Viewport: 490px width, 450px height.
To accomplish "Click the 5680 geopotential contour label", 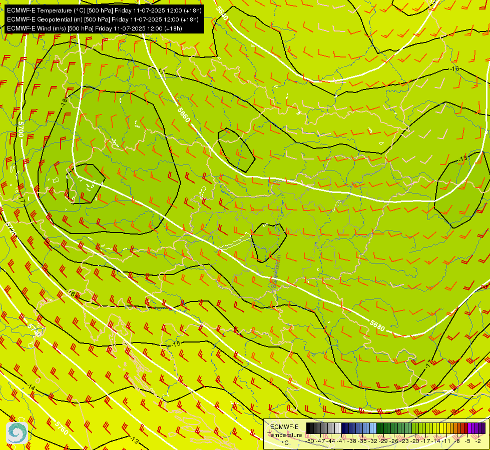I will (x=377, y=325).
